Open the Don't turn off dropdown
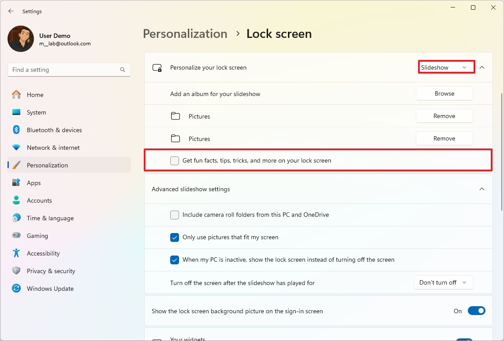 (x=443, y=283)
